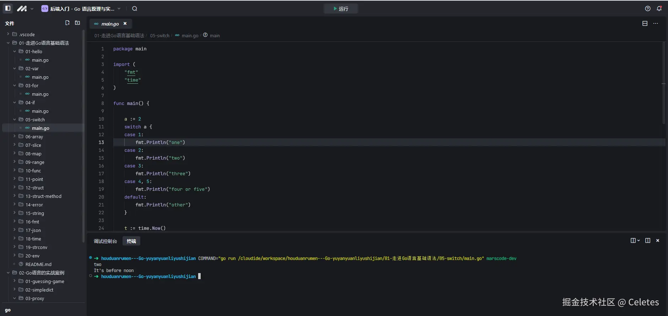Open the notifications bell icon
Image resolution: width=668 pixels, height=316 pixels.
point(659,9)
